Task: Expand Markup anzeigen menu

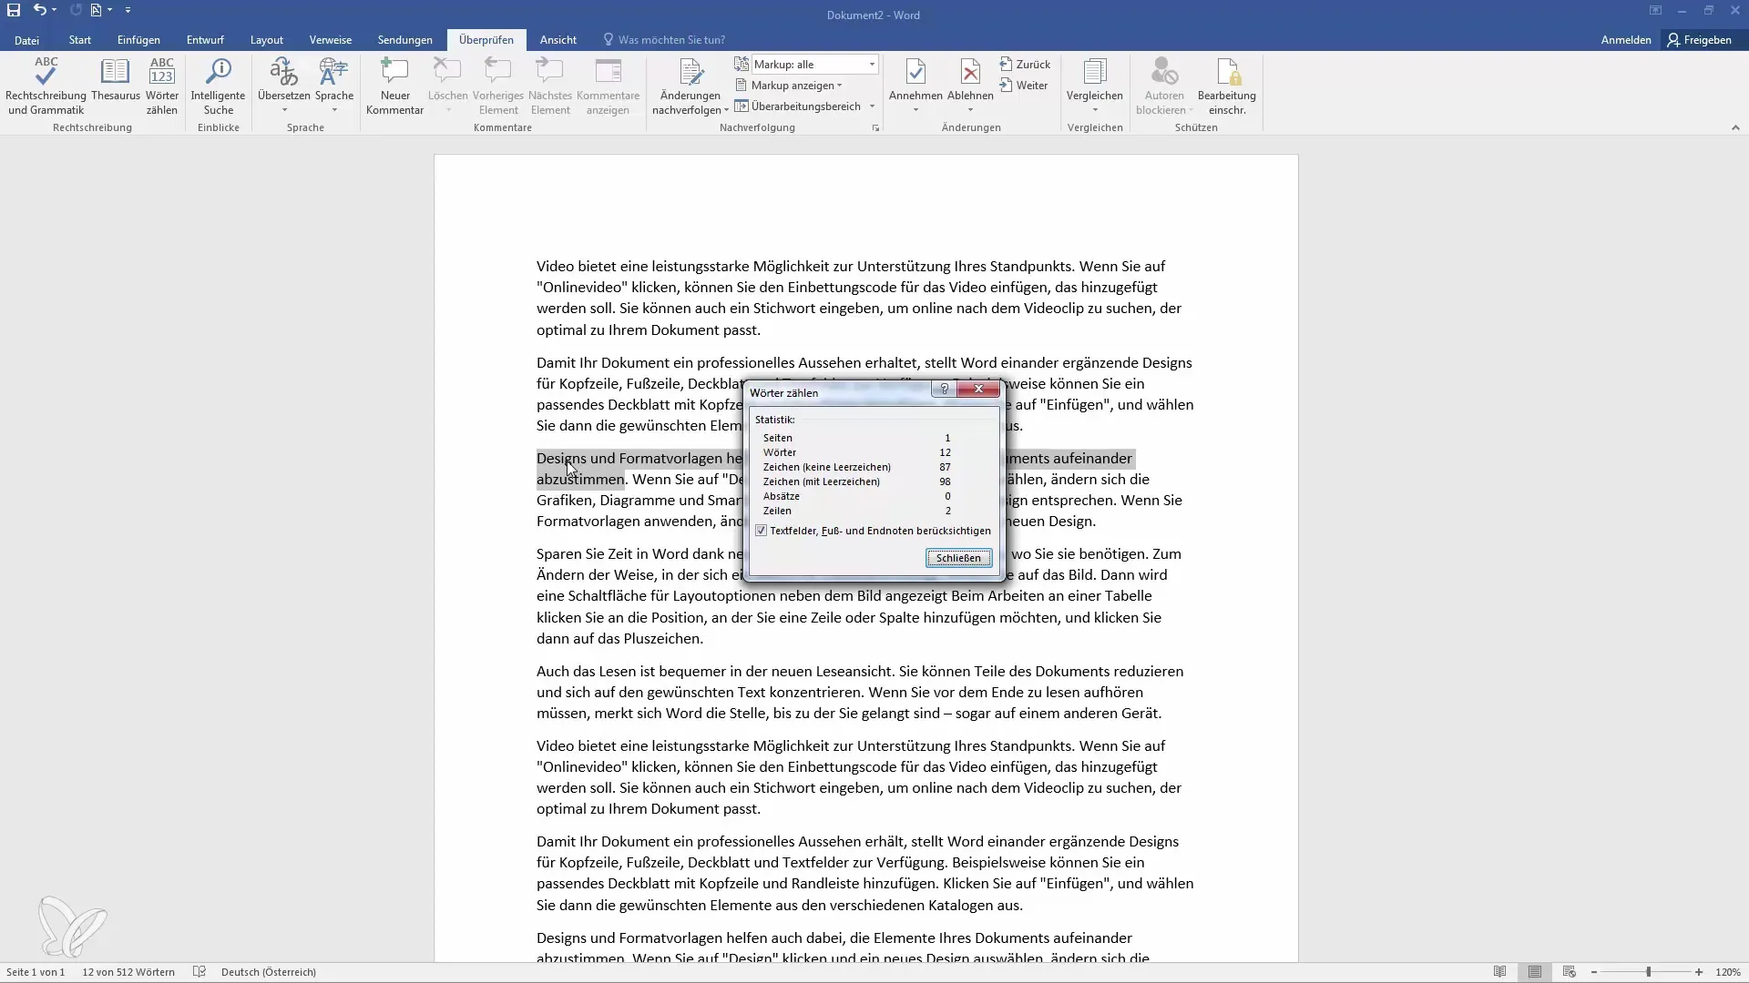Action: pyautogui.click(x=789, y=86)
